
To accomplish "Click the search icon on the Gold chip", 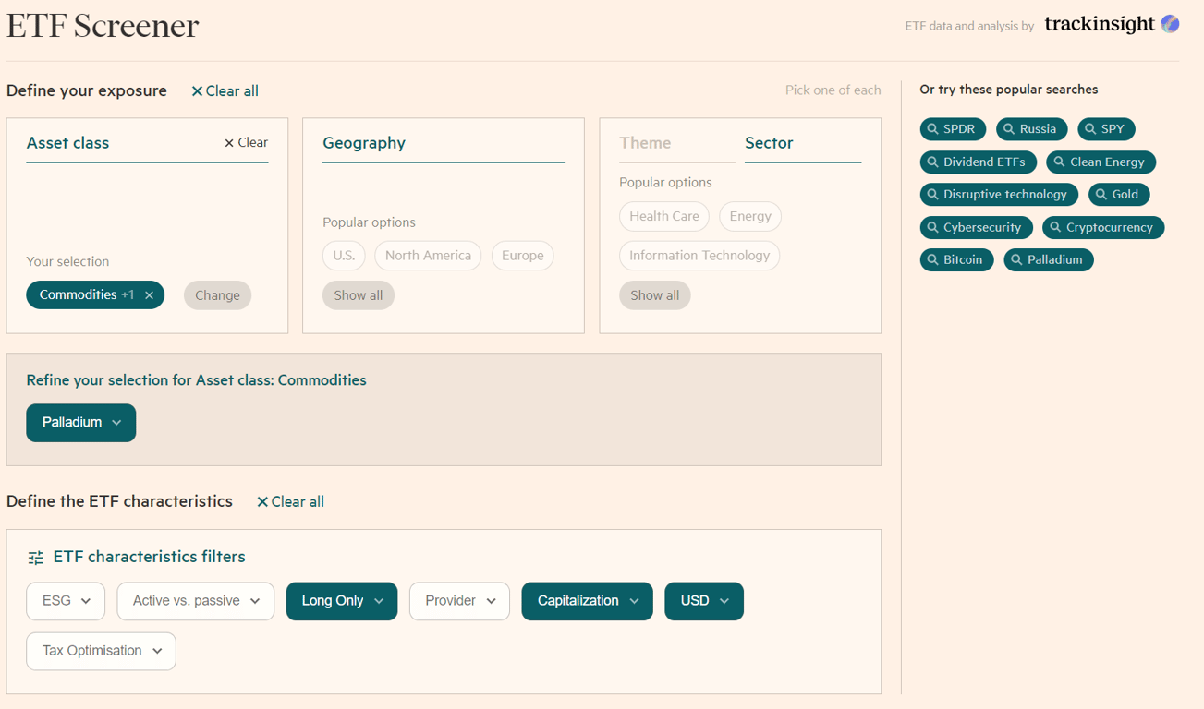I will [1102, 194].
